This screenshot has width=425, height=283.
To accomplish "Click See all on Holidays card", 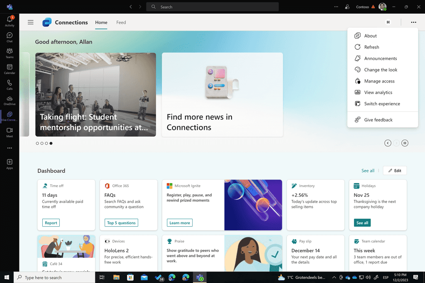I will tap(362, 223).
